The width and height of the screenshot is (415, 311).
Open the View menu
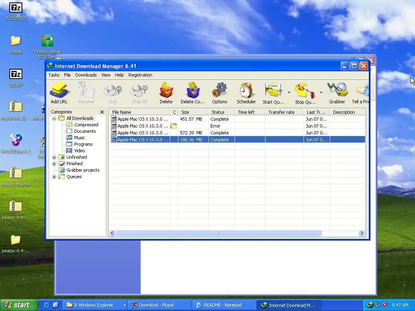coord(106,75)
